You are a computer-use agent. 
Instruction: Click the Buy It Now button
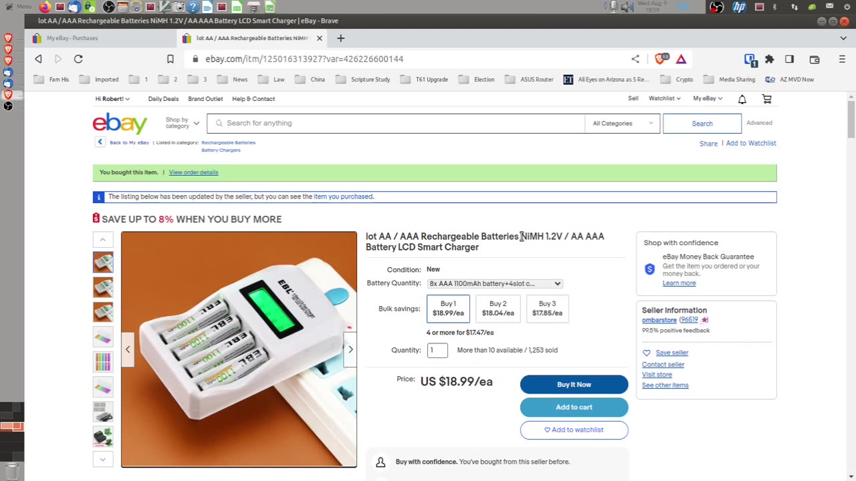574,384
